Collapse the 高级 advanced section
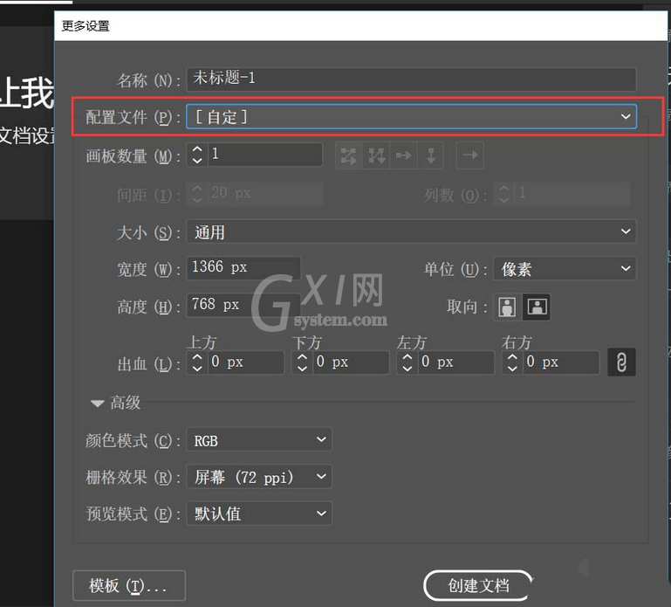The image size is (671, 607). (x=98, y=404)
